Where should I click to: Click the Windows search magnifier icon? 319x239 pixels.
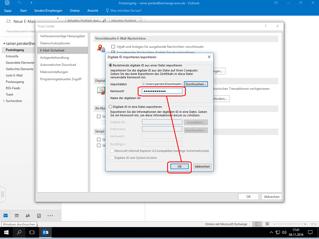point(19,232)
